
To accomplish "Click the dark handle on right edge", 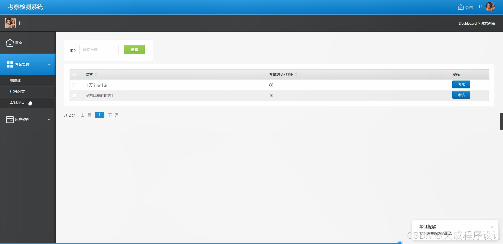I will (x=501, y=121).
